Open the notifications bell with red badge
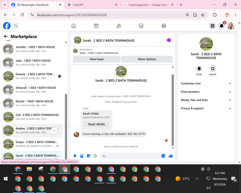Viewport: 241px width, 193px height. click(x=222, y=26)
